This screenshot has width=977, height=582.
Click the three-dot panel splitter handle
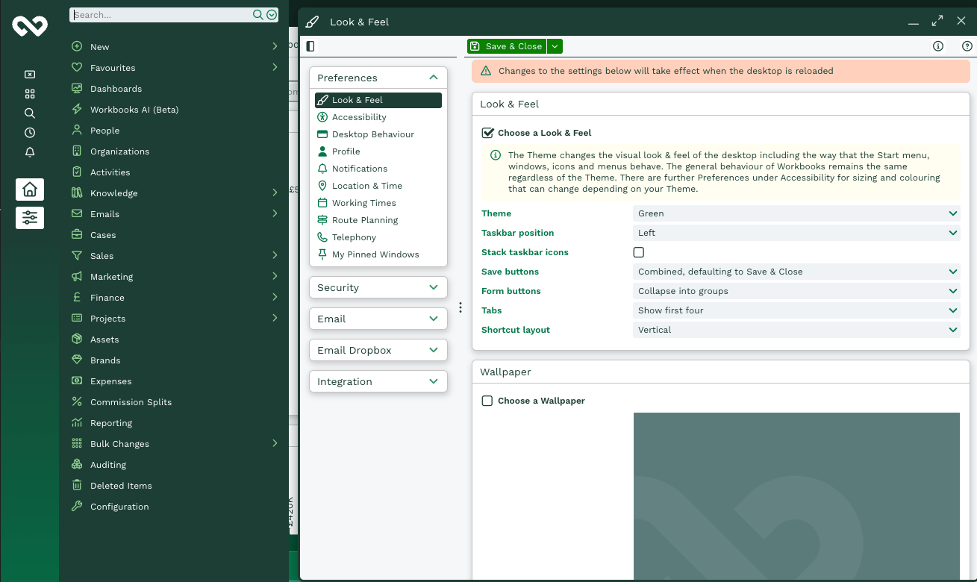click(461, 307)
